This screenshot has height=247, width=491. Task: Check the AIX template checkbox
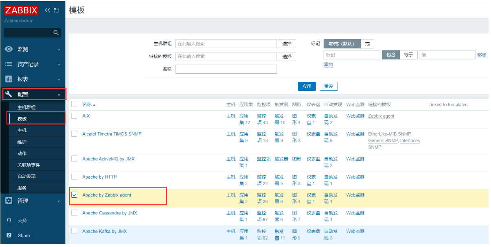pos(74,116)
